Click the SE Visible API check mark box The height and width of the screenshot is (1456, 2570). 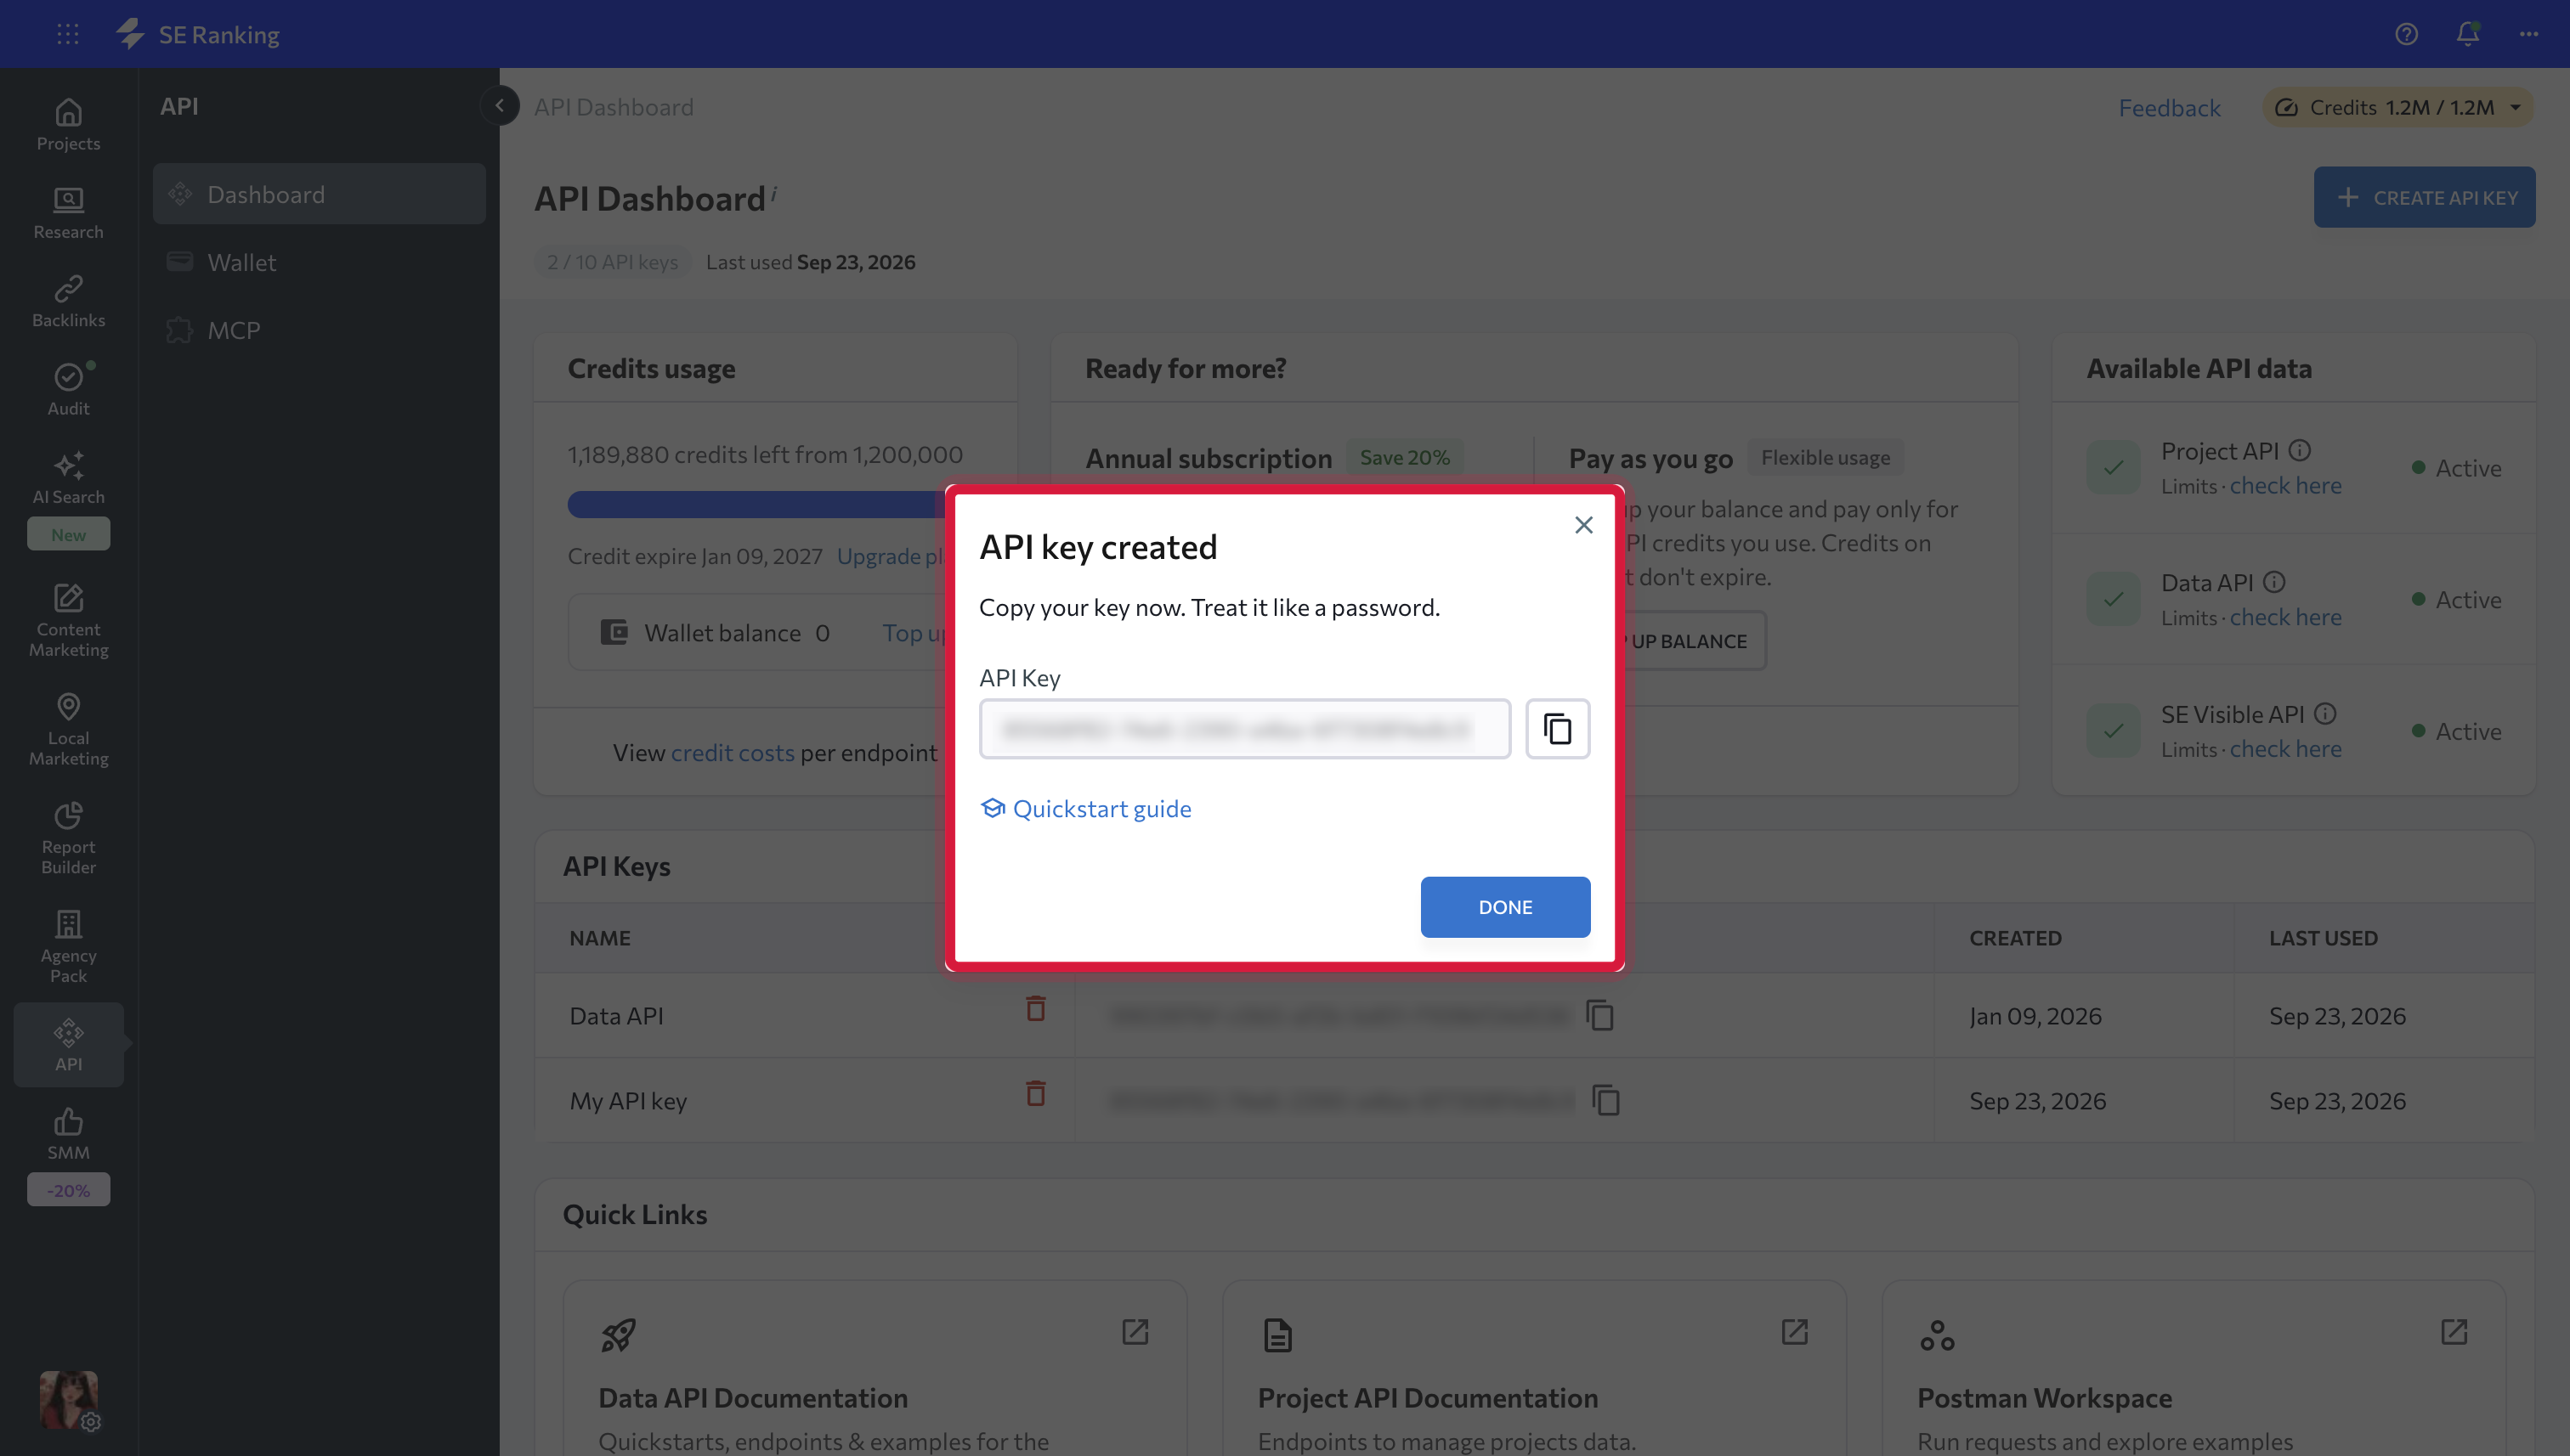[x=2113, y=731]
